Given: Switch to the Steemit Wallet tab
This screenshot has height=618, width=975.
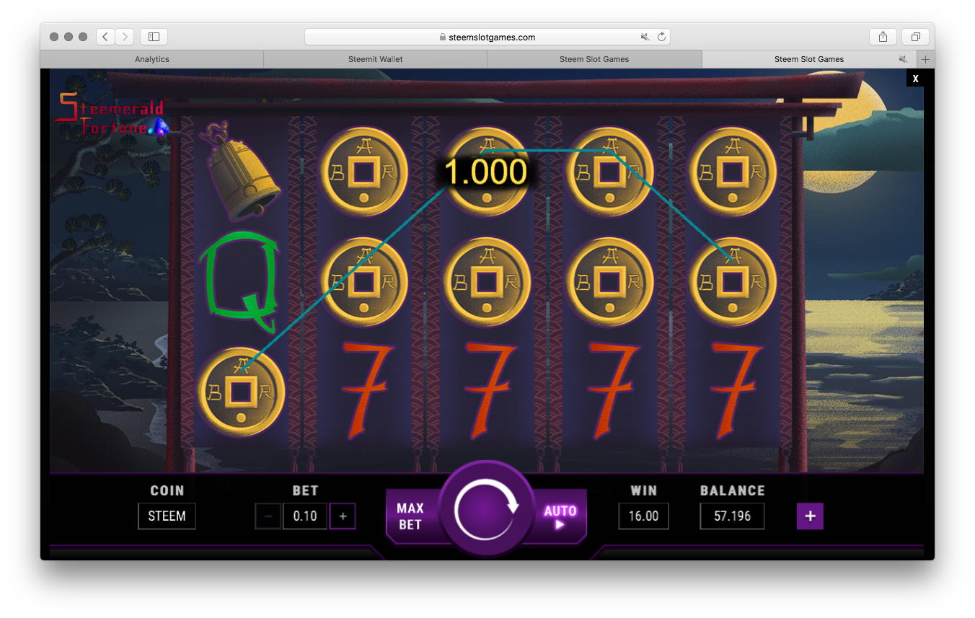Looking at the screenshot, I should (376, 59).
